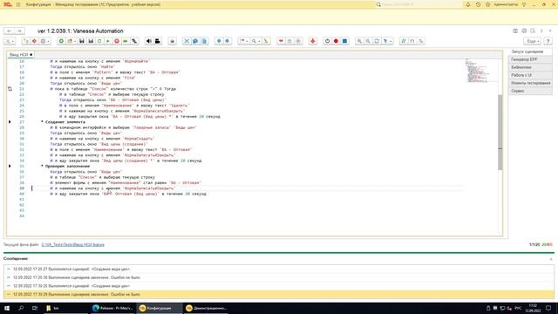Screen dimensions: 558x314
Task: Open Демонстрационно... window from taskbar
Action: coord(207,308)
